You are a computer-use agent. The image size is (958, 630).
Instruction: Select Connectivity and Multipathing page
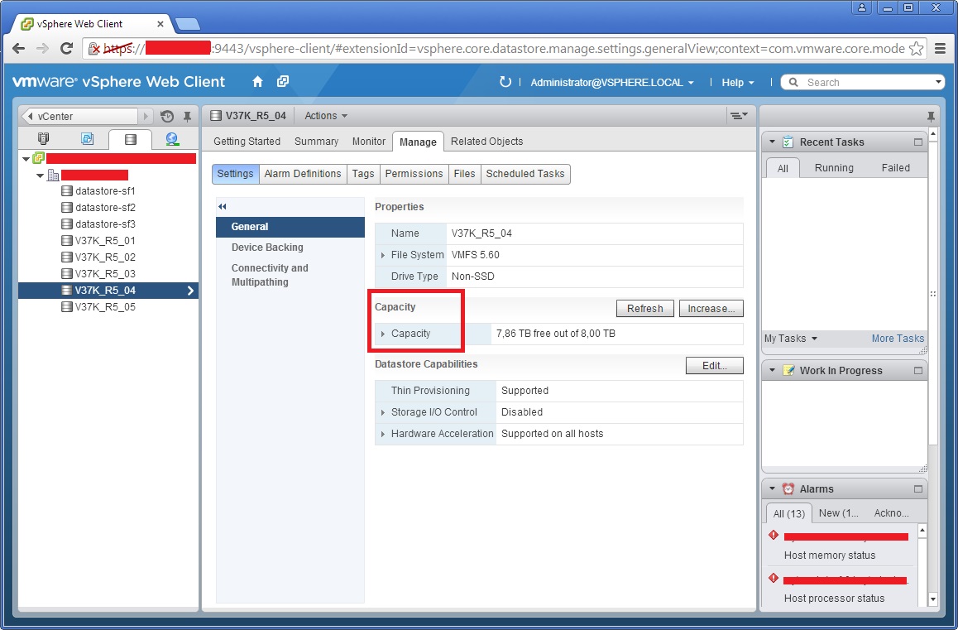click(x=290, y=275)
